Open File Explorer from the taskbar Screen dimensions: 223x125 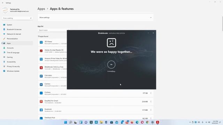(x=101, y=122)
